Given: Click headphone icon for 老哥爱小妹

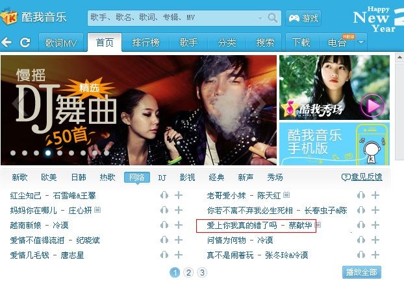Looking at the screenshot, I should 361,195.
